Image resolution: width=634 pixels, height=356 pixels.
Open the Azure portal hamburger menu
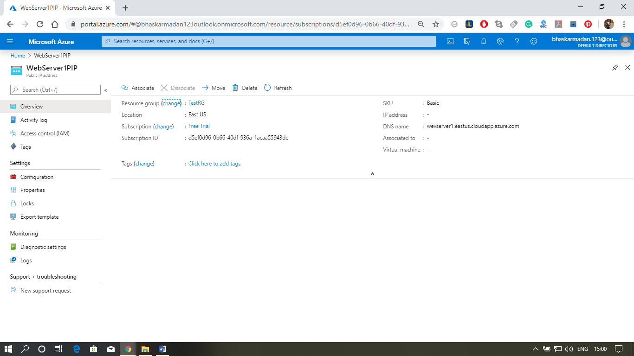click(x=10, y=41)
